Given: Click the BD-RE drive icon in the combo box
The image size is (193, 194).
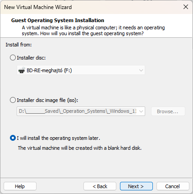Looking at the screenshot, I should pos(22,70).
